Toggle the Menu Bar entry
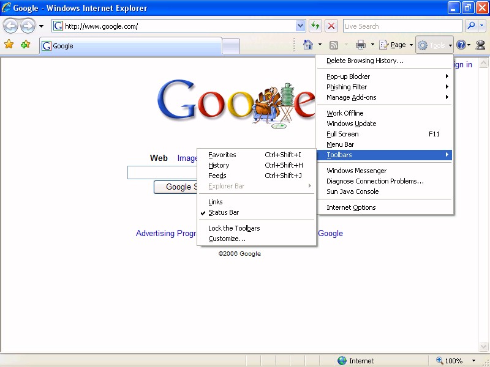 pyautogui.click(x=385, y=144)
